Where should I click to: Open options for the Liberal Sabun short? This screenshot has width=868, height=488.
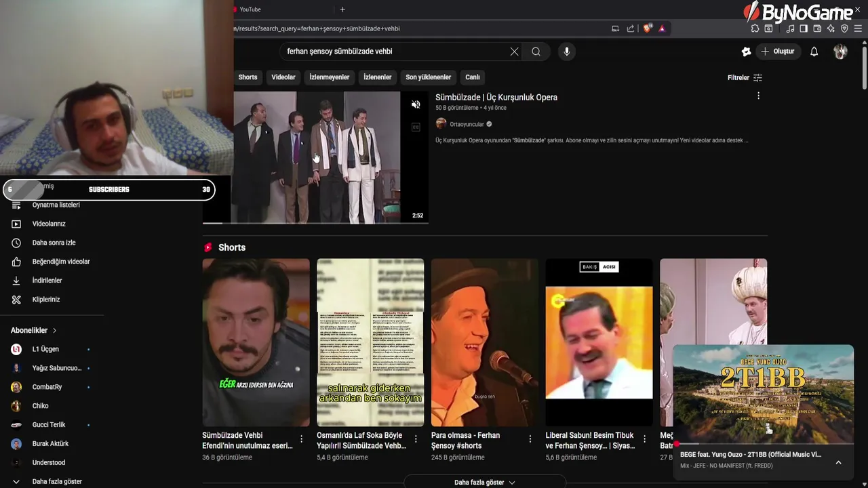coord(645,439)
